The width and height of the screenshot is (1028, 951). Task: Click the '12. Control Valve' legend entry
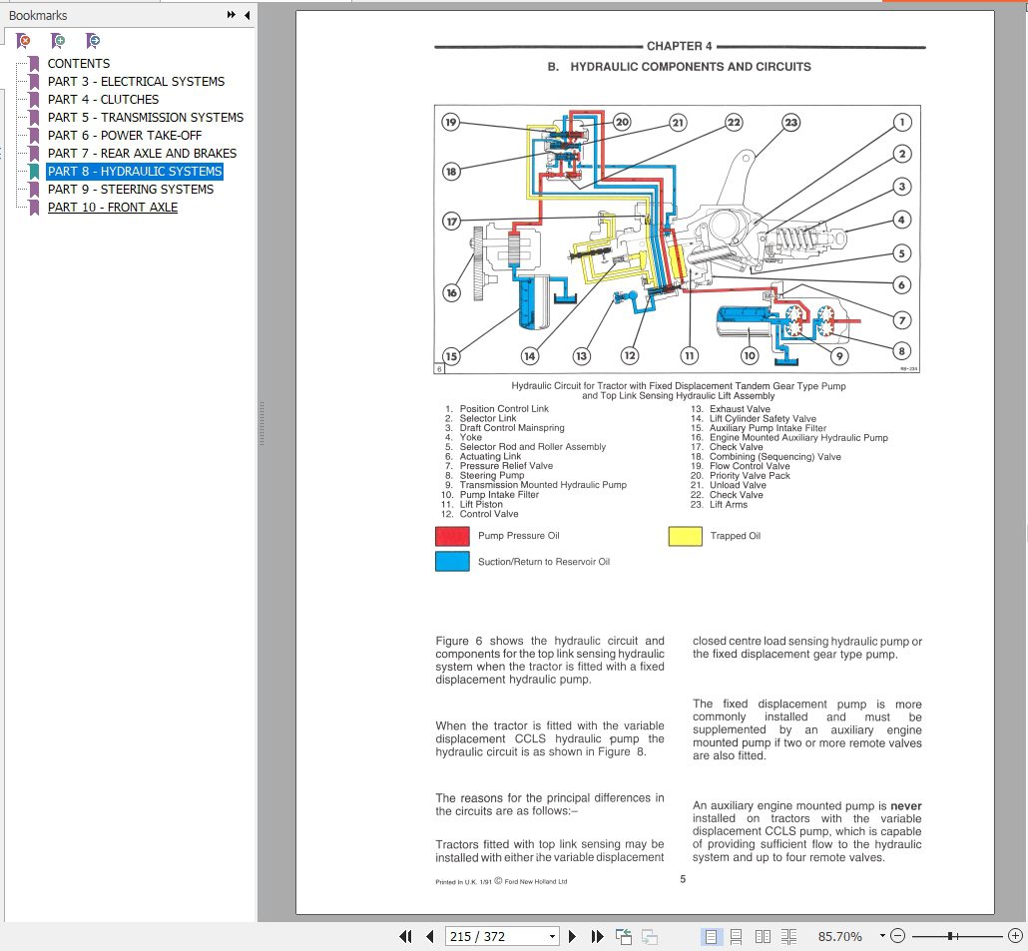click(479, 514)
